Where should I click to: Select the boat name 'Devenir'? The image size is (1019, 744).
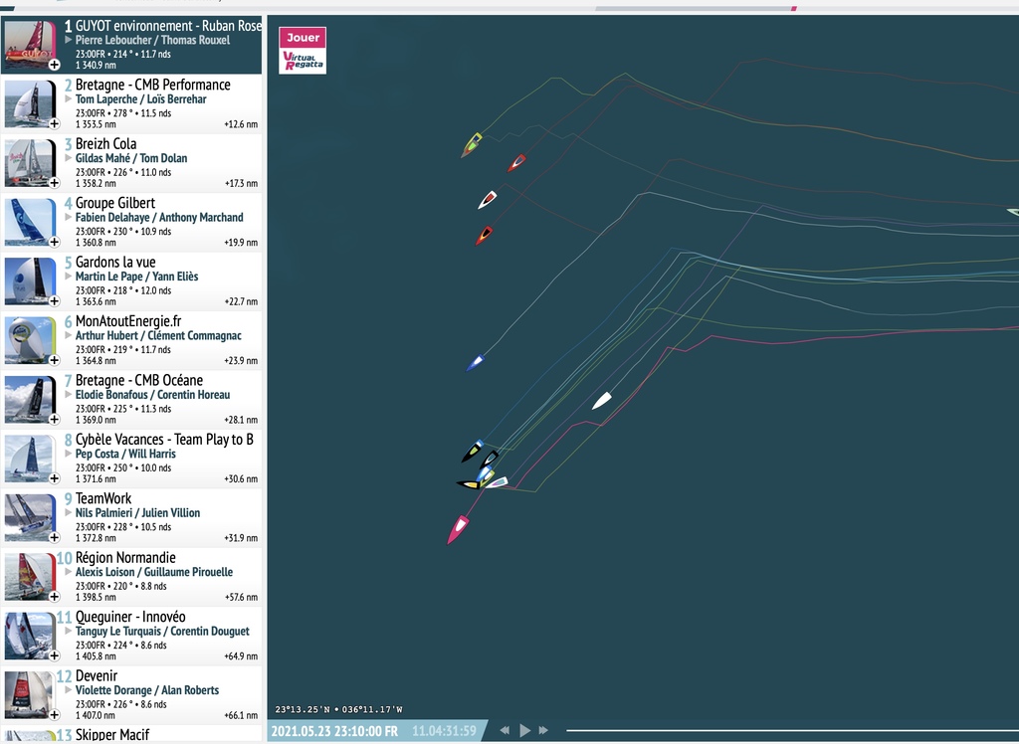pyautogui.click(x=97, y=675)
